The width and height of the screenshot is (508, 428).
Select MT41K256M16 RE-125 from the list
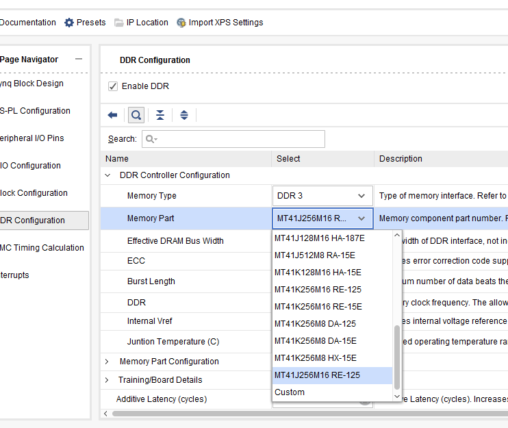pos(318,290)
